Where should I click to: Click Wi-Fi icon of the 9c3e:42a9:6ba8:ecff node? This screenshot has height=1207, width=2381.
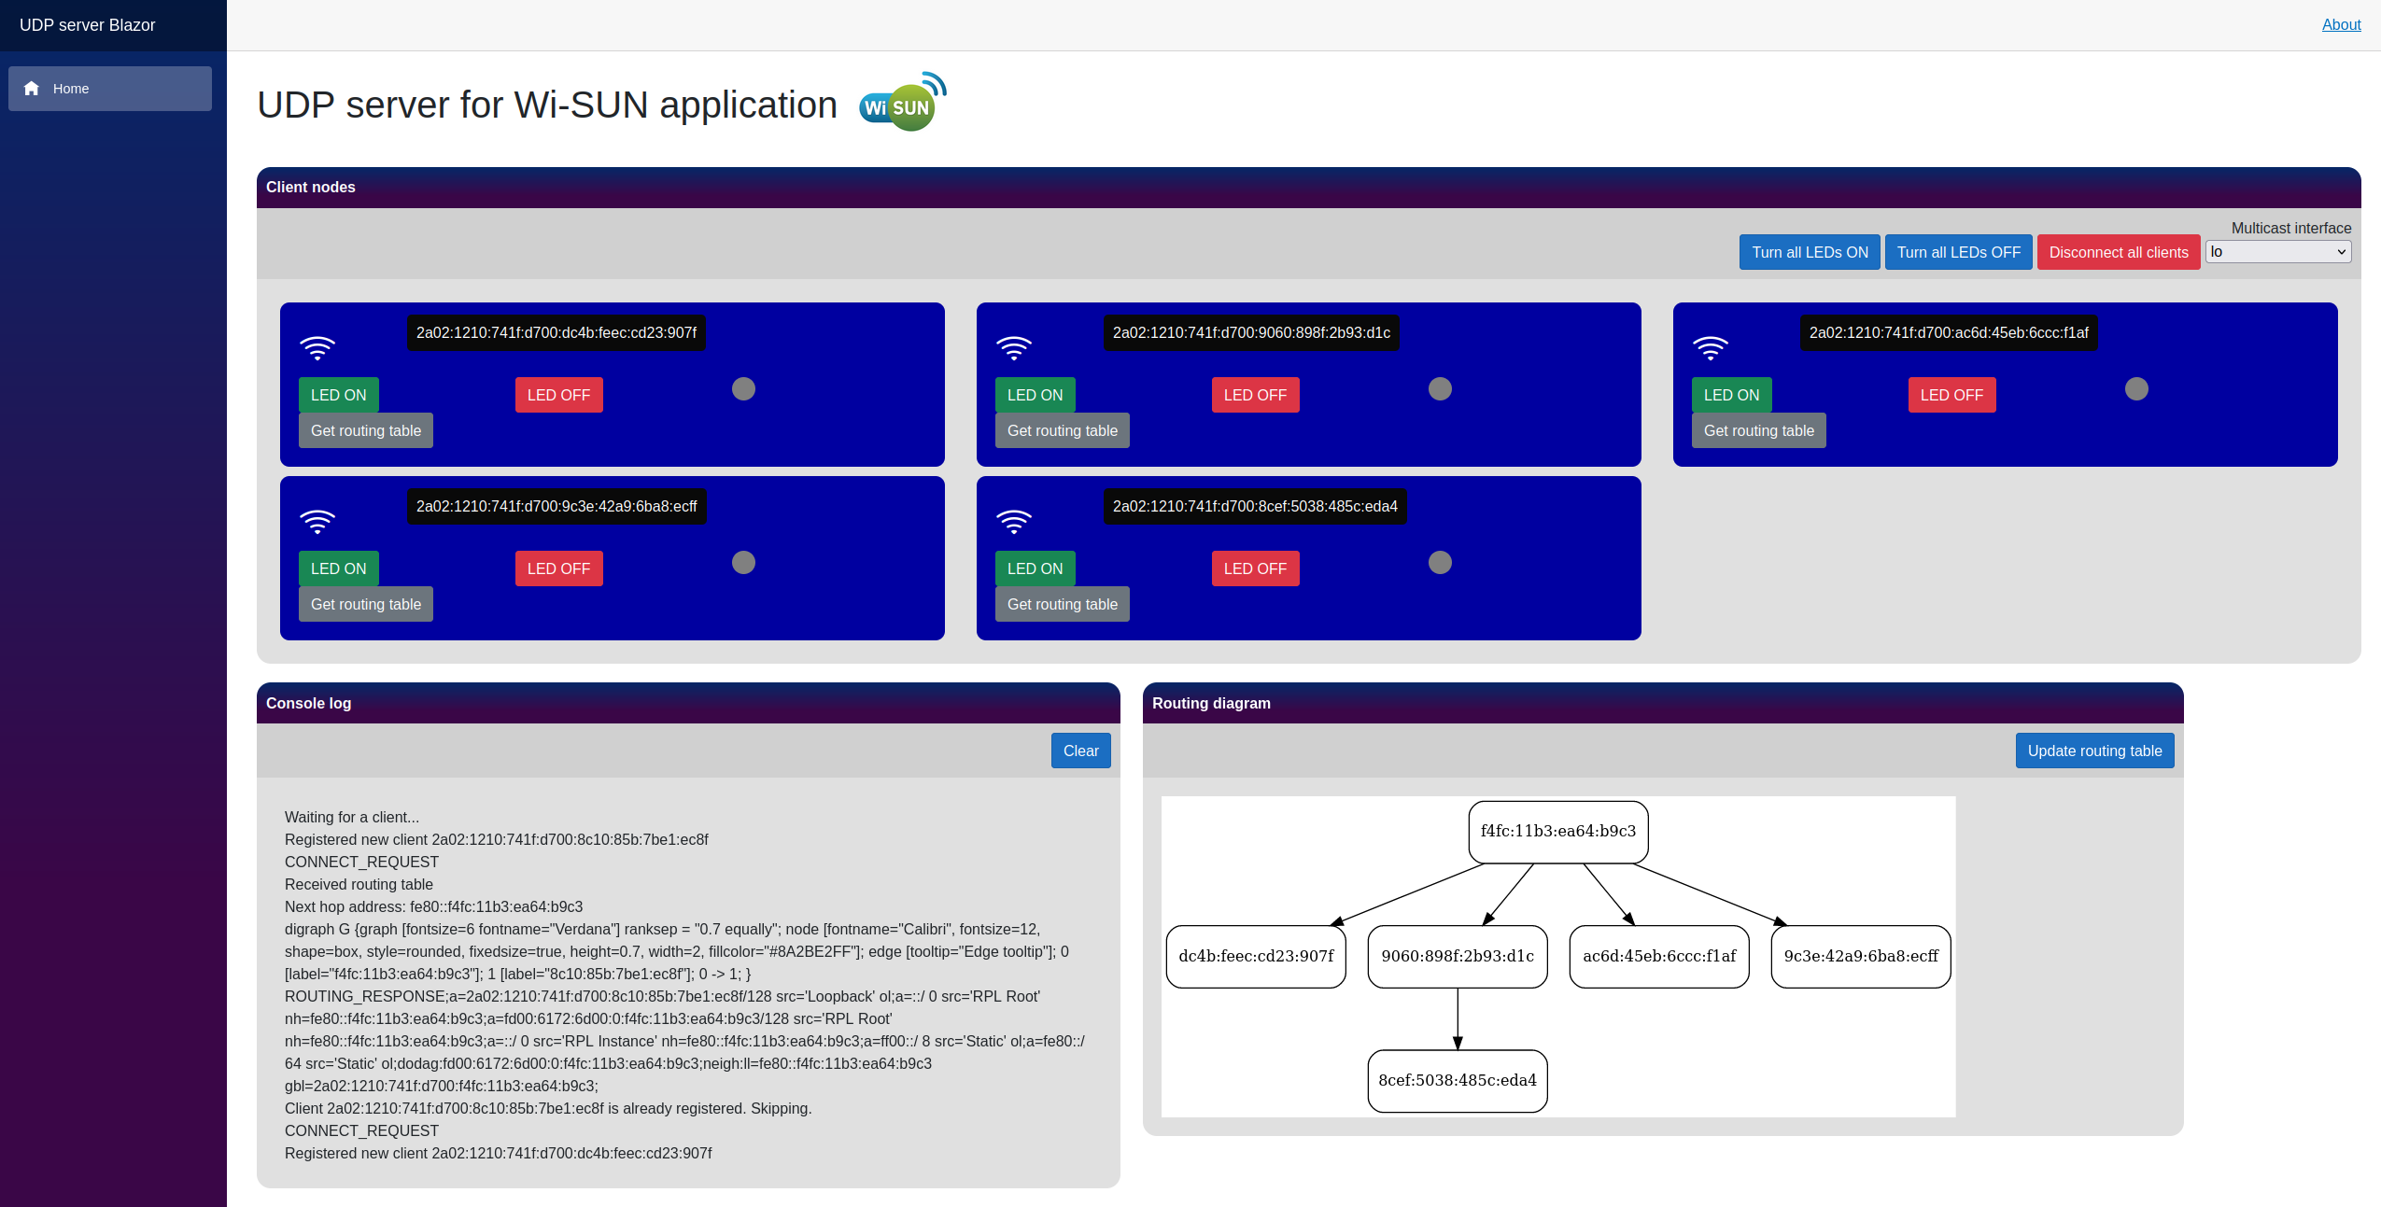(x=317, y=522)
